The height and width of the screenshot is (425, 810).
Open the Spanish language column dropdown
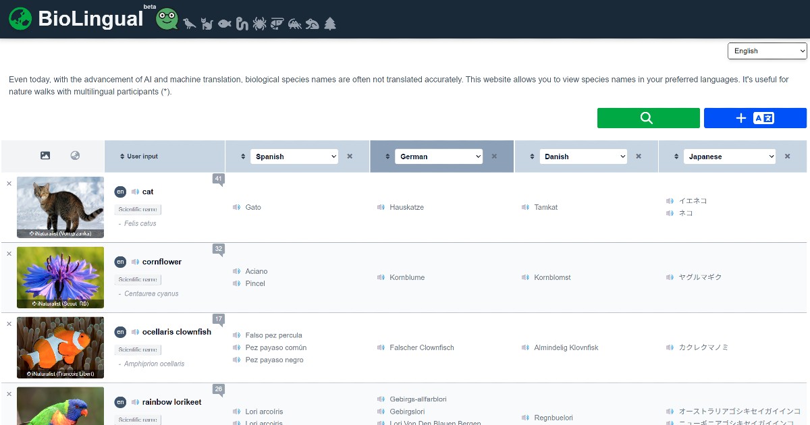click(294, 157)
